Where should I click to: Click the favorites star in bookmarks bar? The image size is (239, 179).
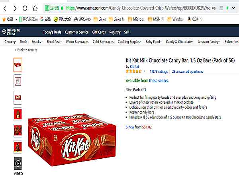[4, 19]
